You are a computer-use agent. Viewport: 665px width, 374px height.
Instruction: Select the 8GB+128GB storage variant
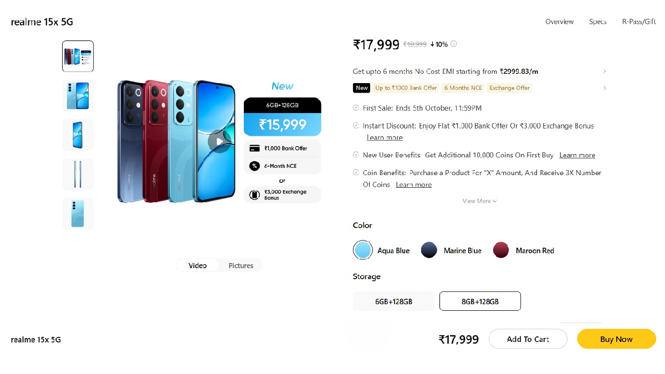click(480, 301)
